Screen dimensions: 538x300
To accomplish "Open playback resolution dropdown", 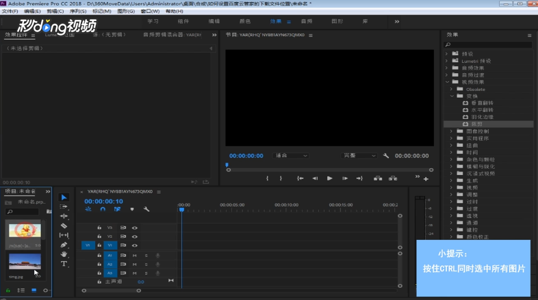I will coord(359,156).
